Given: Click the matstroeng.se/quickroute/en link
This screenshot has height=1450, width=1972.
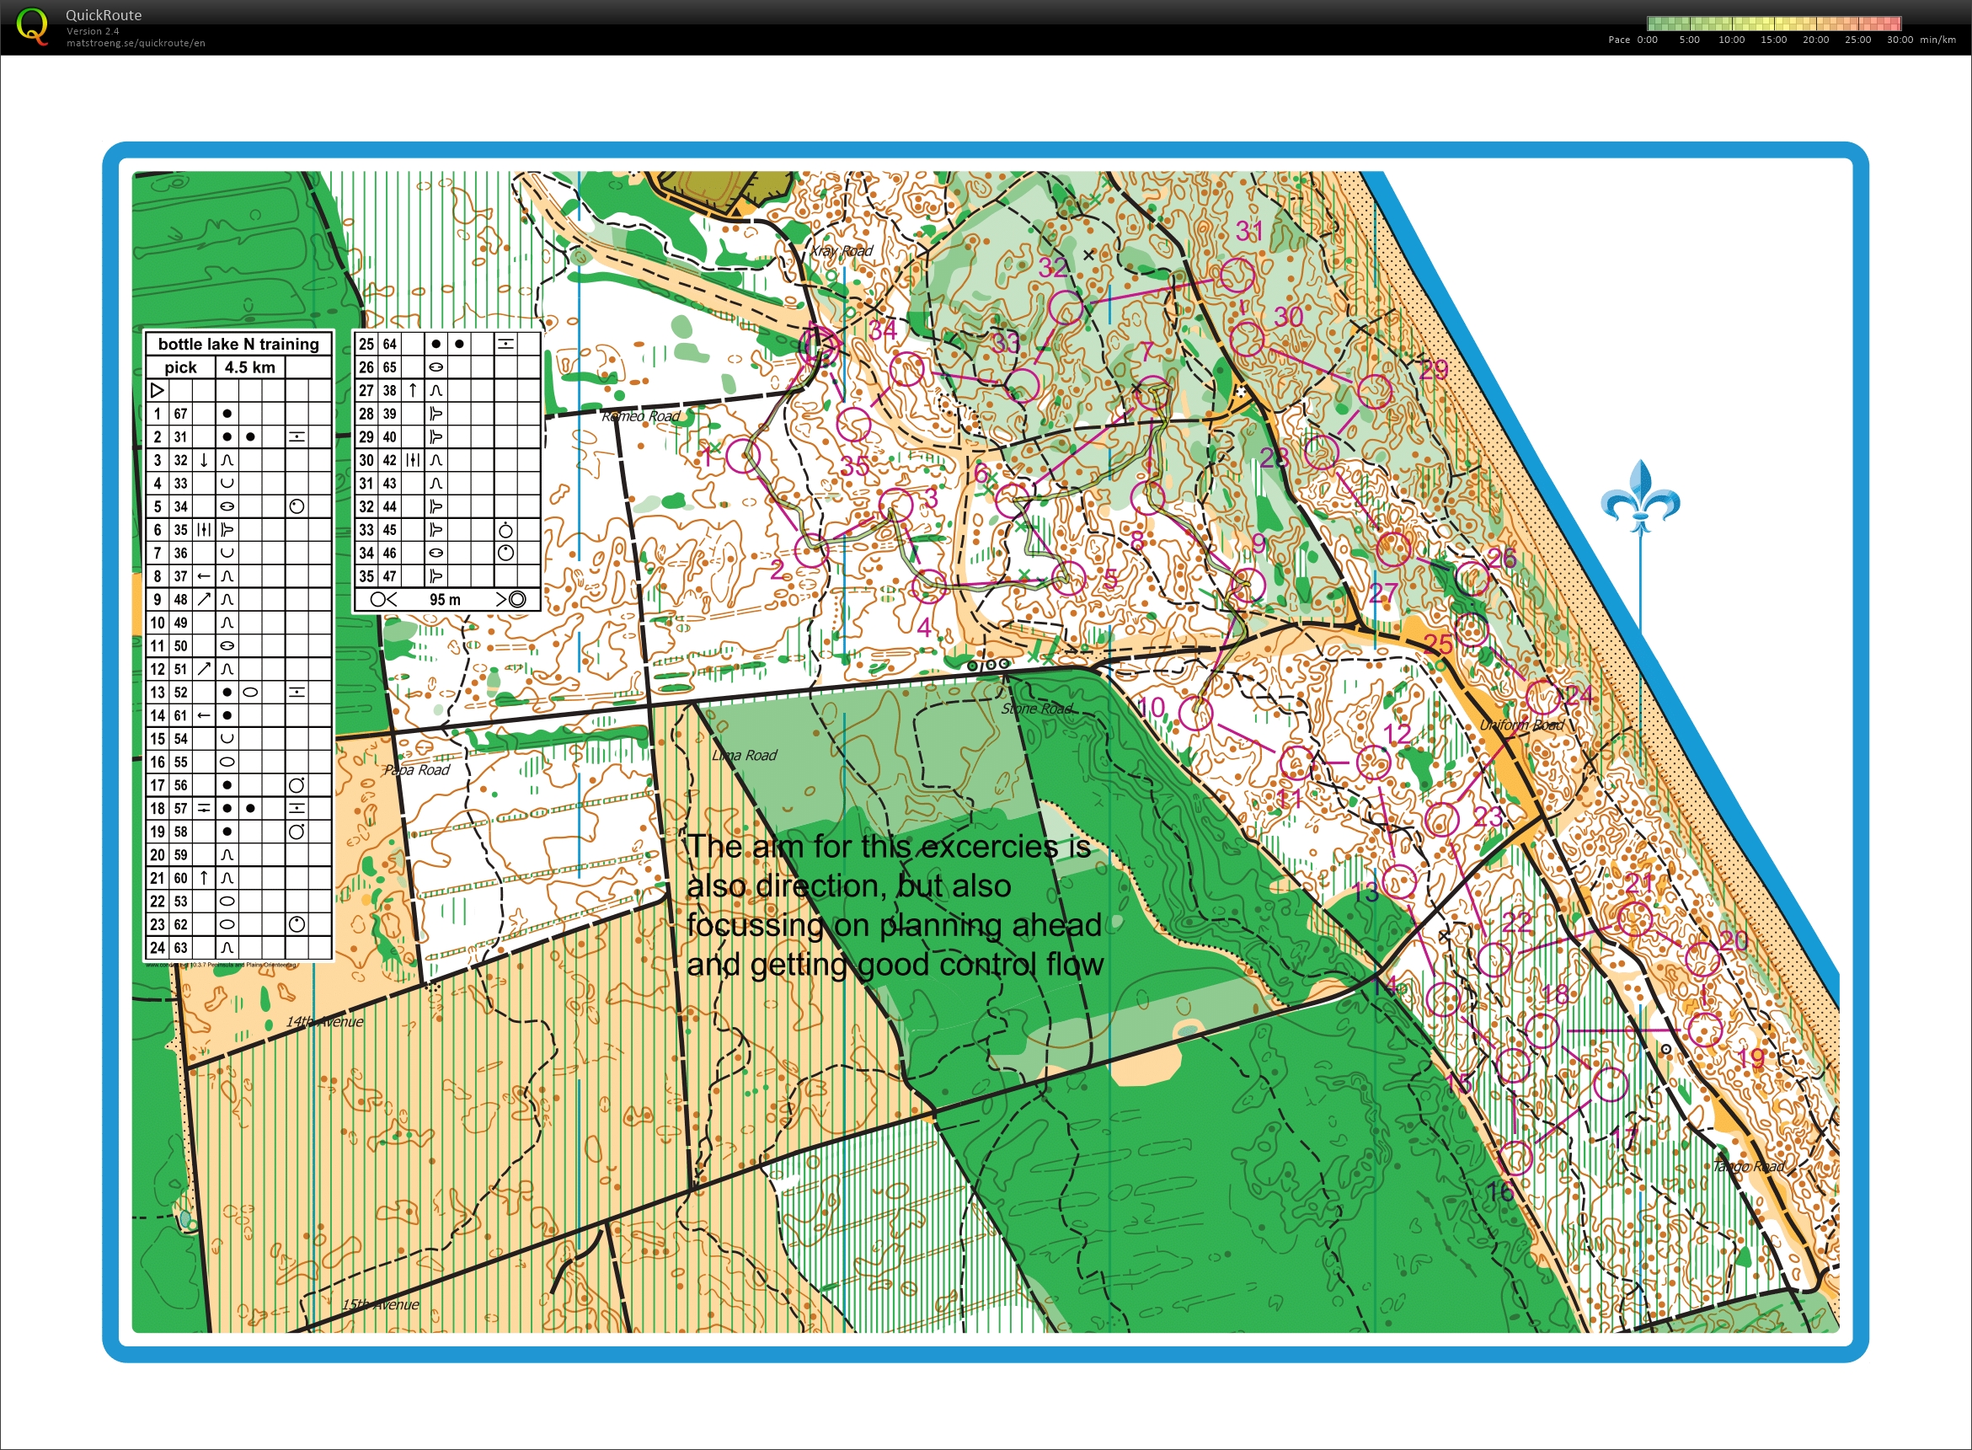Looking at the screenshot, I should click(136, 43).
